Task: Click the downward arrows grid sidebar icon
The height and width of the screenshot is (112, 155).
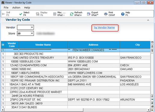Action: tap(152, 50)
